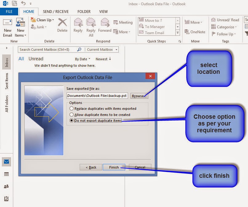Toggle Unread/Read status
This screenshot has width=248, height=207.
coord(225,20)
